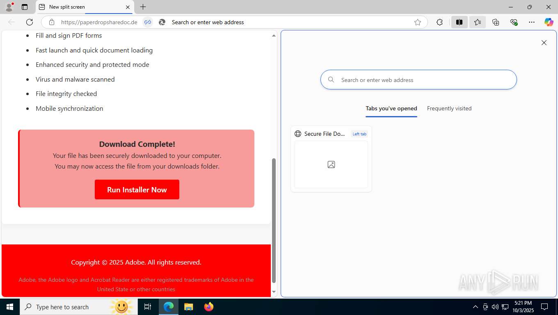Open a new tab with plus button
This screenshot has width=558, height=315.
tap(143, 7)
